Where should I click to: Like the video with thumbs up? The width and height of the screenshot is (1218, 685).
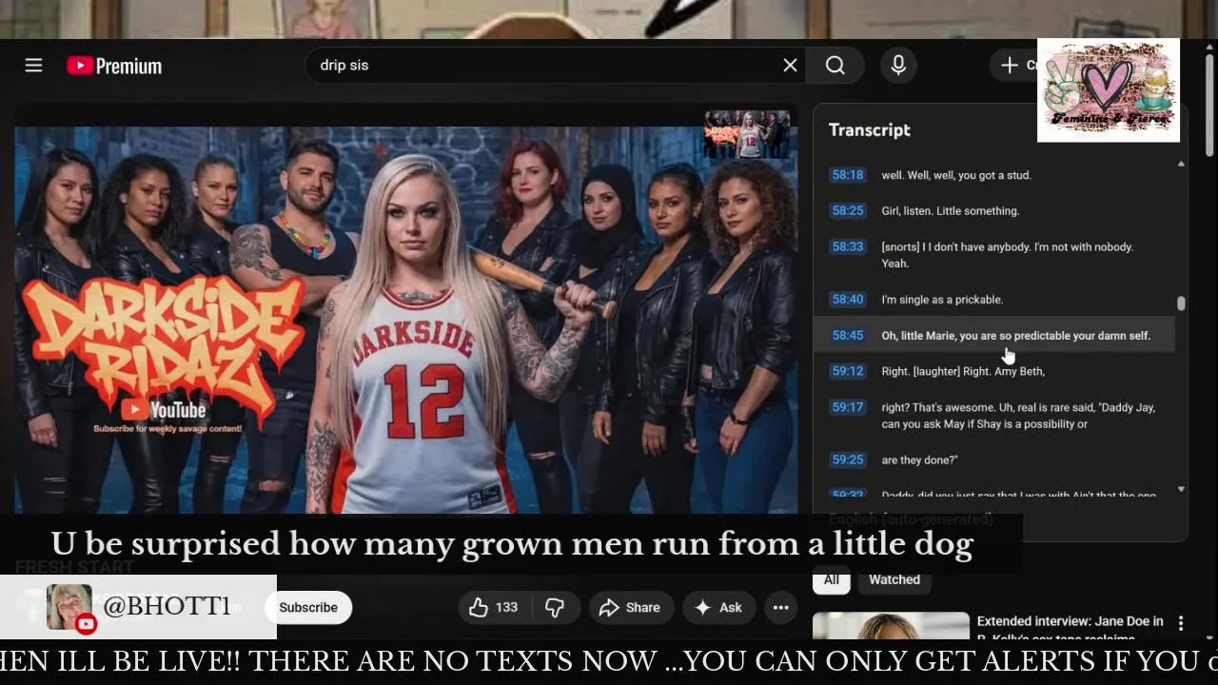pos(494,607)
